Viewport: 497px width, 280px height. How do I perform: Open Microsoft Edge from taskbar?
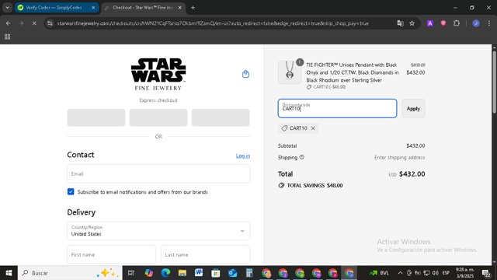[x=165, y=273]
